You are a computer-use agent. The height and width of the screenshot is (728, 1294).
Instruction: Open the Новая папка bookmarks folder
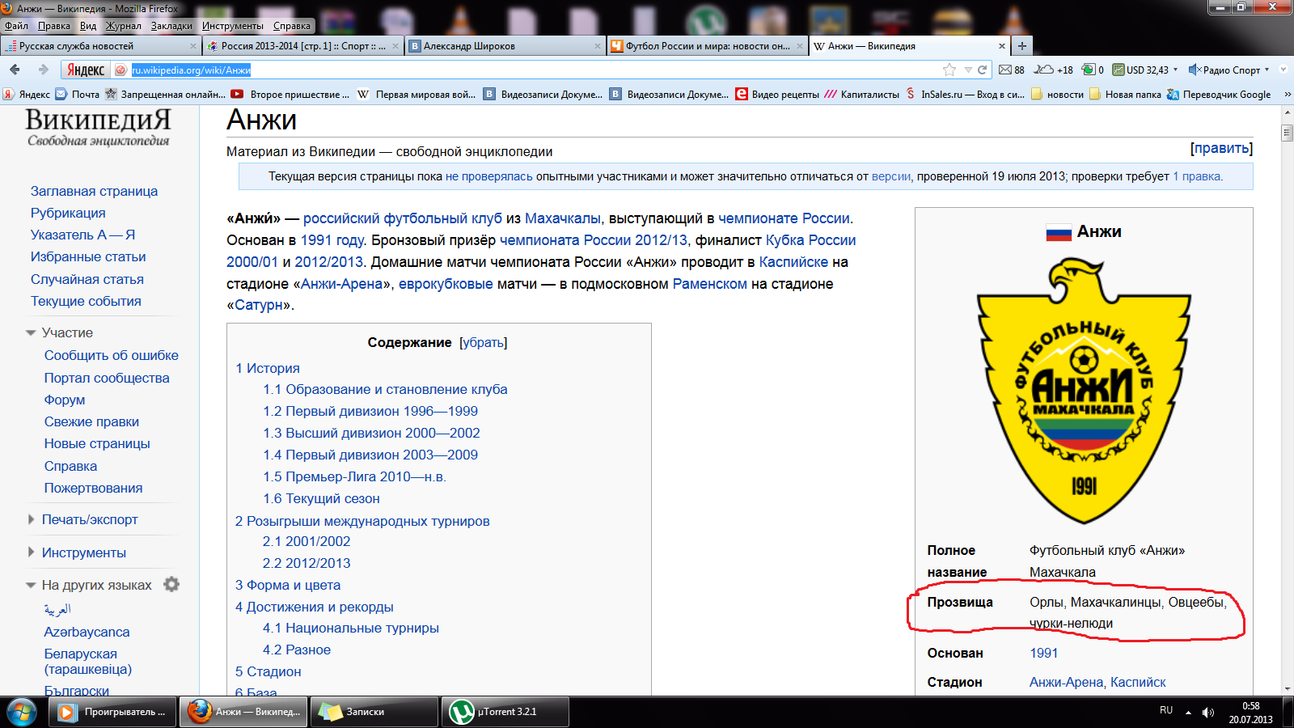click(1125, 95)
